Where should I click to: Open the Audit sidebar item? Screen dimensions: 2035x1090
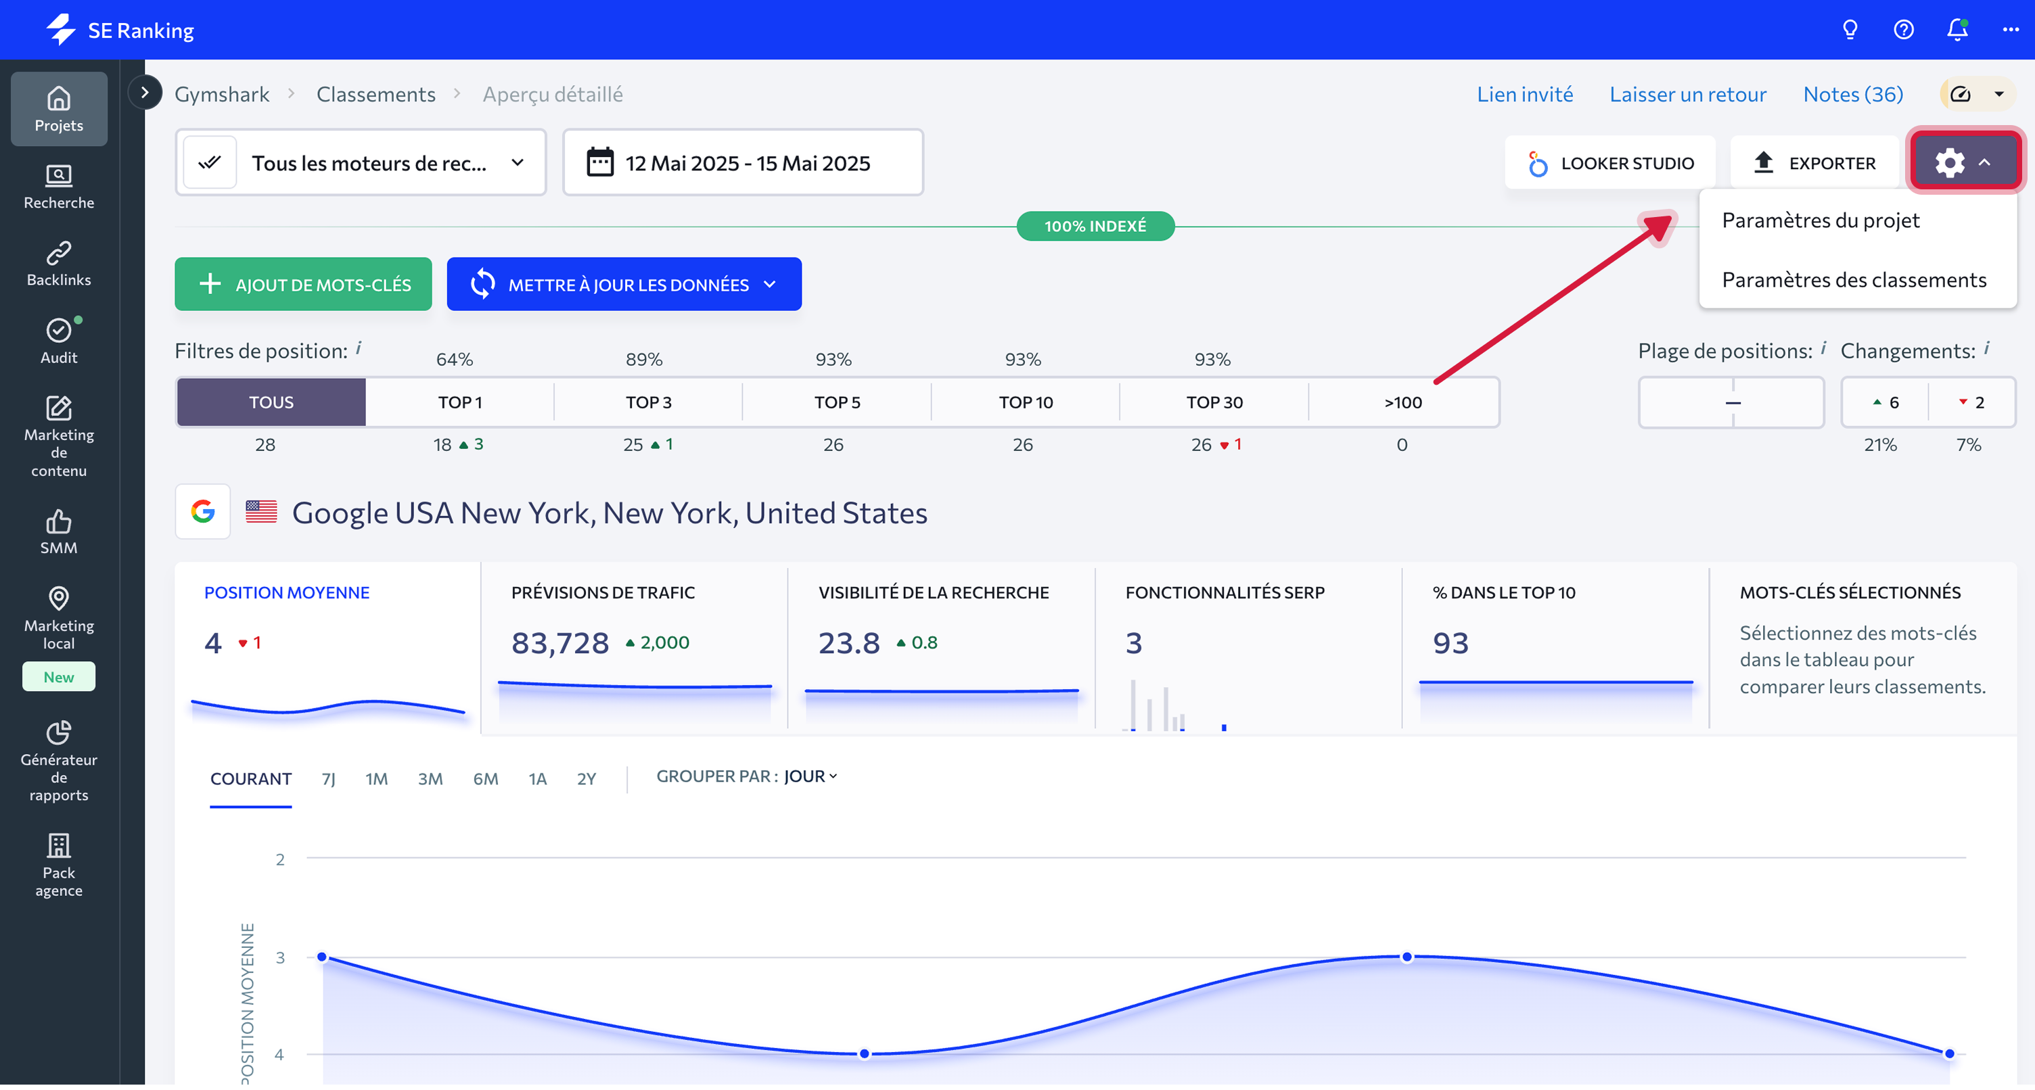point(58,341)
